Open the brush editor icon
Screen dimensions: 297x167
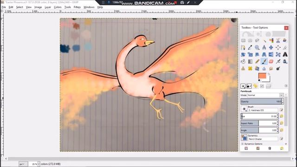pos(281,110)
